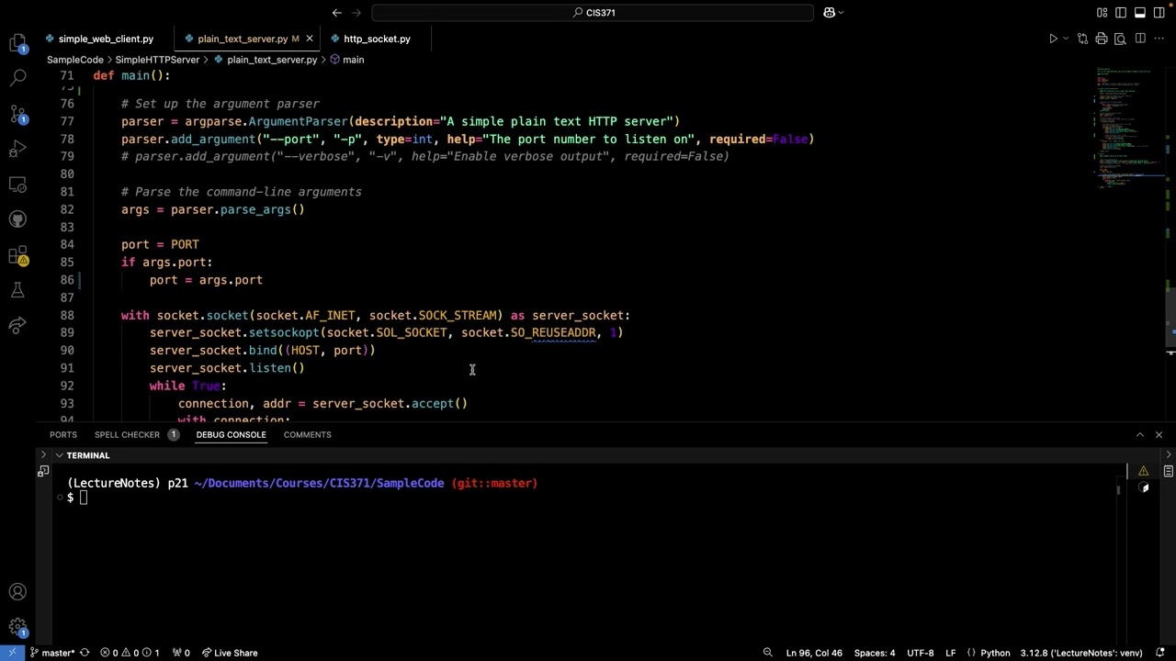Screen dimensions: 1176x661
Task: Open the GitHub view in activity bar
Action: [17, 219]
